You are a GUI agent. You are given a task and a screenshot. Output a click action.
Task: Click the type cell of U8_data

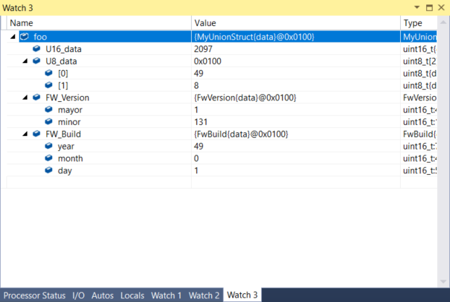[419, 61]
